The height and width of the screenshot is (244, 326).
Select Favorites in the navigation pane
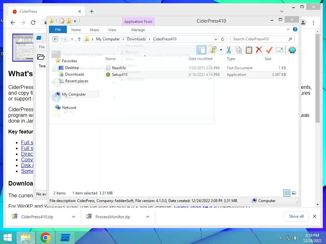(69, 61)
